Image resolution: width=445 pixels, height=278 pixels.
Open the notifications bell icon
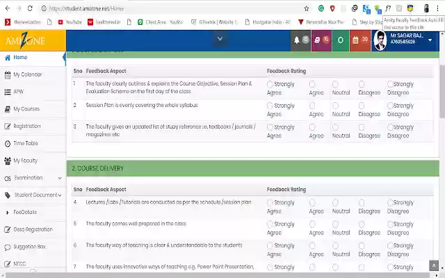pyautogui.click(x=297, y=40)
